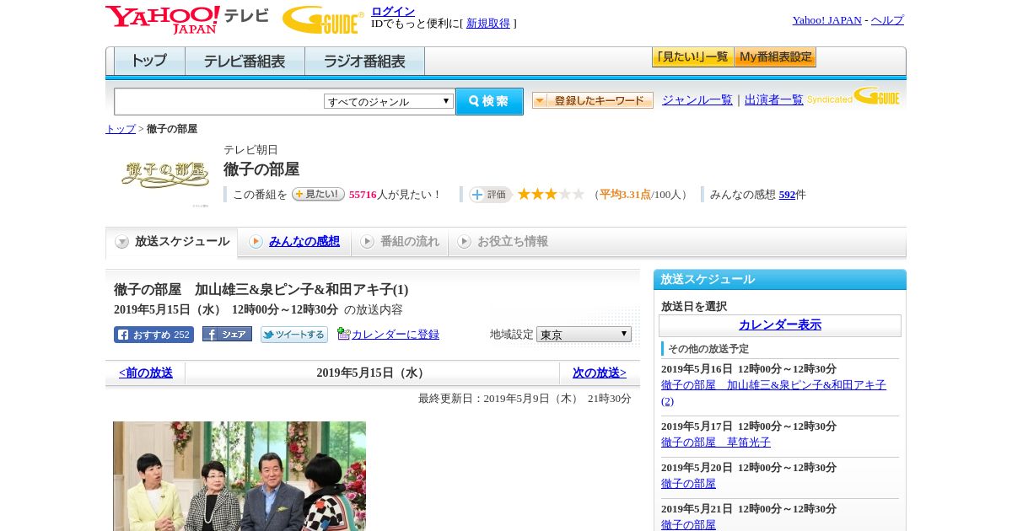The width and height of the screenshot is (1012, 531).
Task: Click the 評価 plus button
Action: click(491, 194)
